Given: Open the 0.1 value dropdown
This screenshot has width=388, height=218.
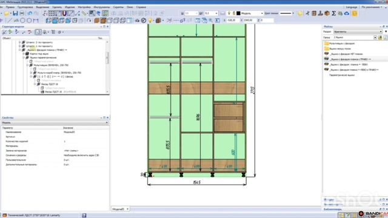Looking at the screenshot, I should tap(216, 13).
